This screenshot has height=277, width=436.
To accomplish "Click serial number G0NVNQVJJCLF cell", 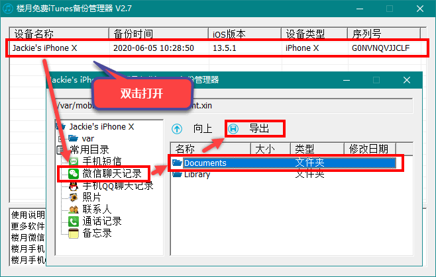I will click(x=380, y=48).
